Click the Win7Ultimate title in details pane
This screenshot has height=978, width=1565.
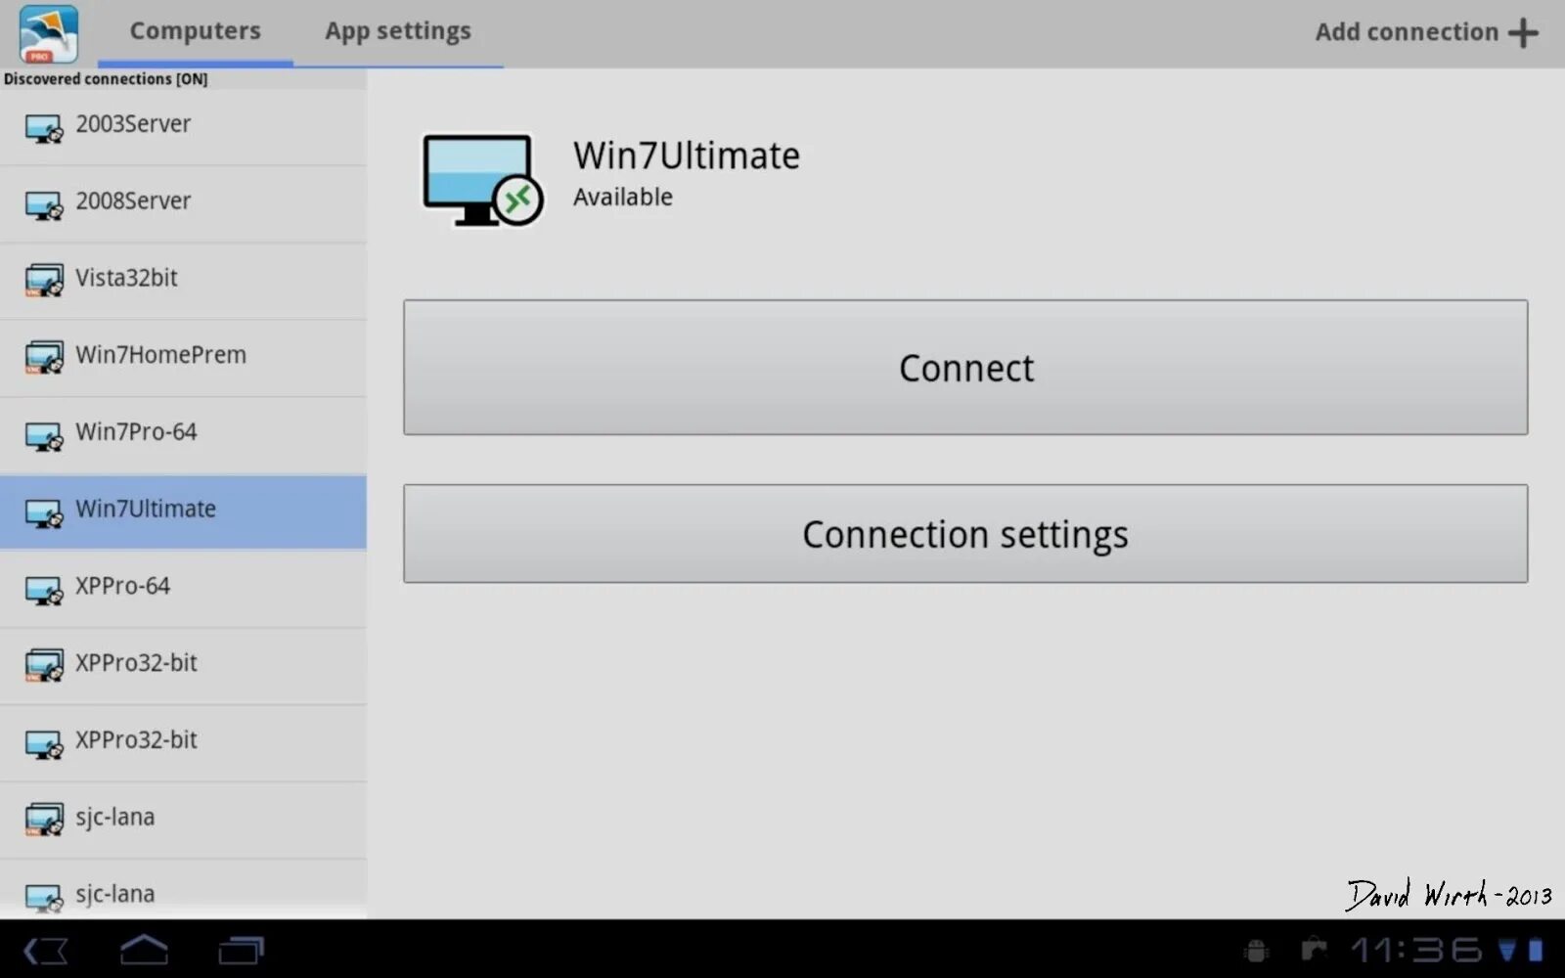(687, 156)
